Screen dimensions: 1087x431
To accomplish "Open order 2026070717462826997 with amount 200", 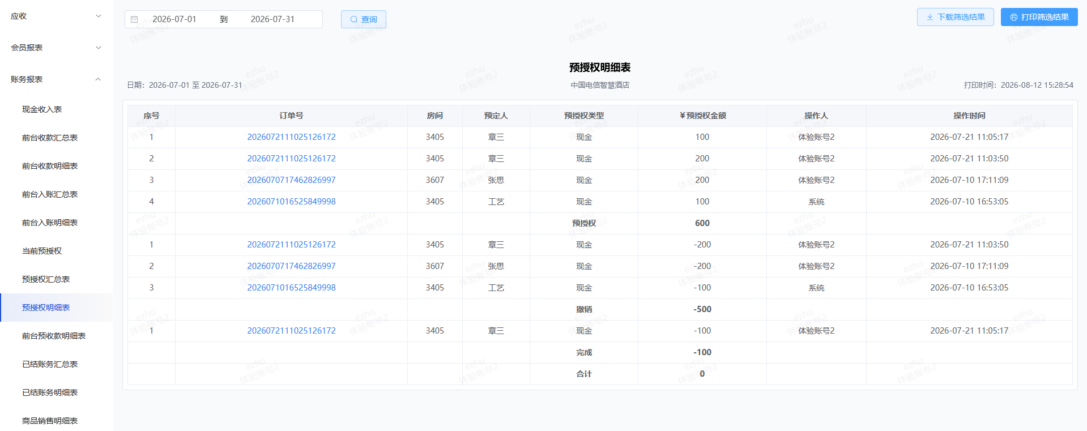I will pos(291,180).
